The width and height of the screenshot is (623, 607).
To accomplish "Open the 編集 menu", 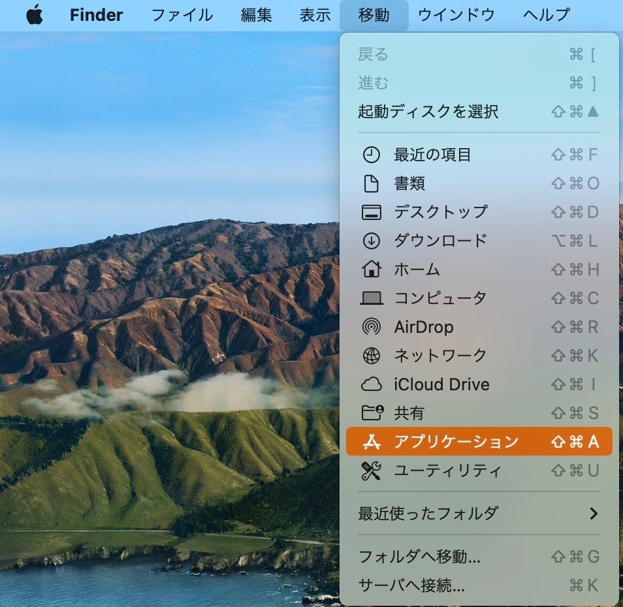I will (x=256, y=15).
